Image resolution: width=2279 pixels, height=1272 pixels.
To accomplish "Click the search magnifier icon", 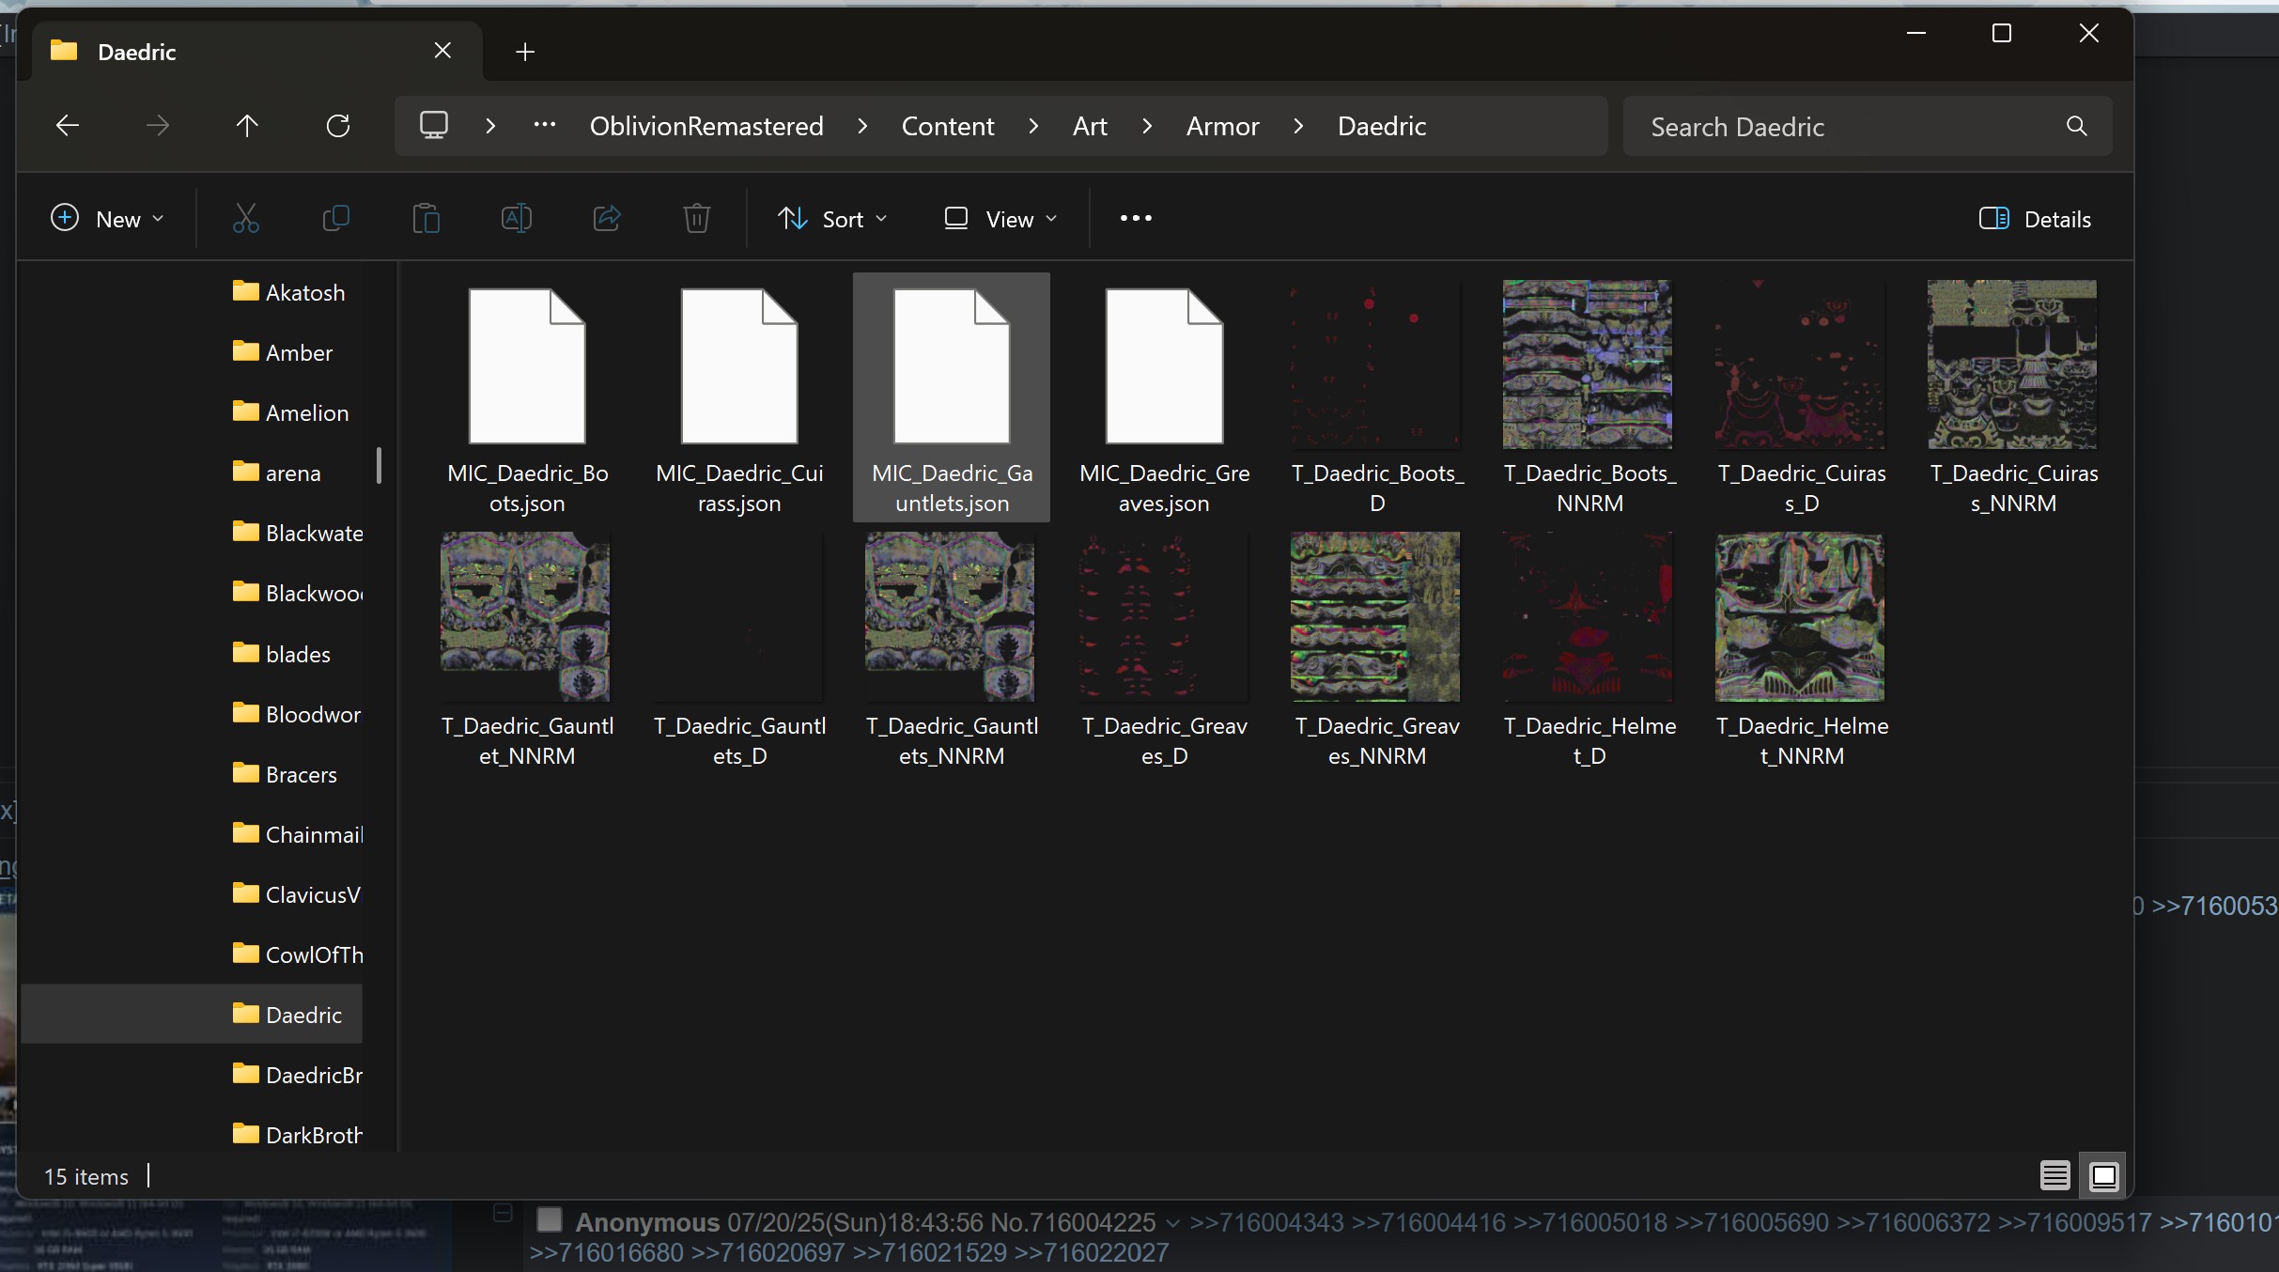I will coord(2077,126).
